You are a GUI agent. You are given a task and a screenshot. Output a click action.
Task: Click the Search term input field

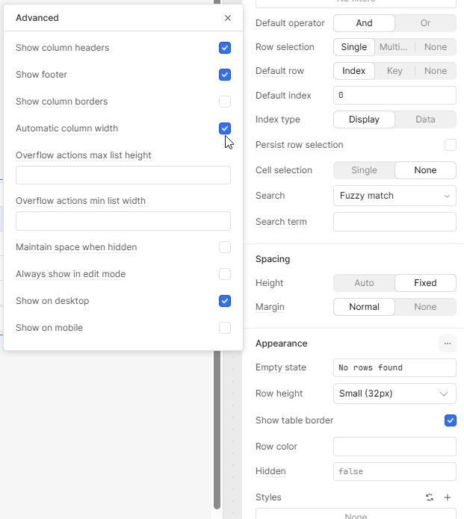395,222
